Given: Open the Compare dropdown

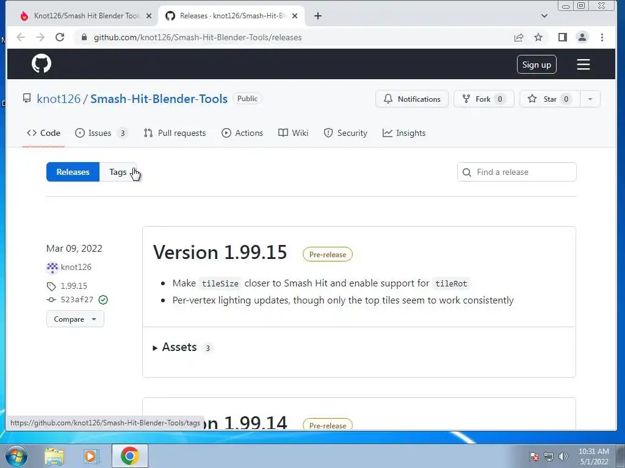Looking at the screenshot, I should [75, 319].
